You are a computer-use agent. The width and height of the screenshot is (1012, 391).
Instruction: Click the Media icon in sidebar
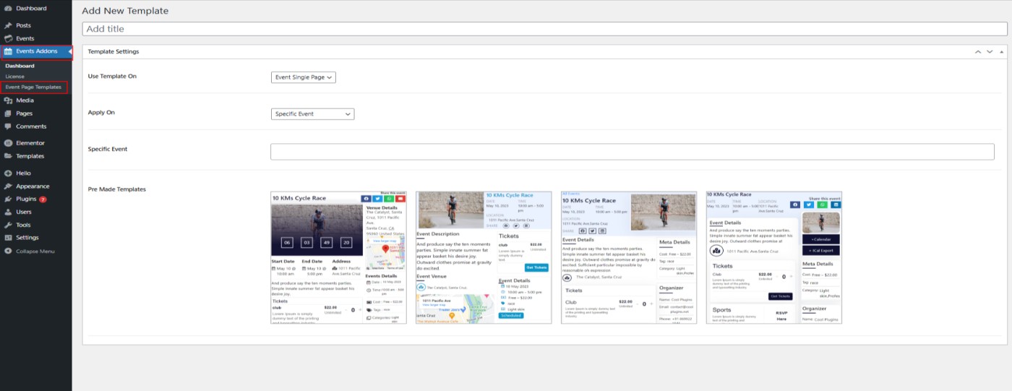(8, 100)
